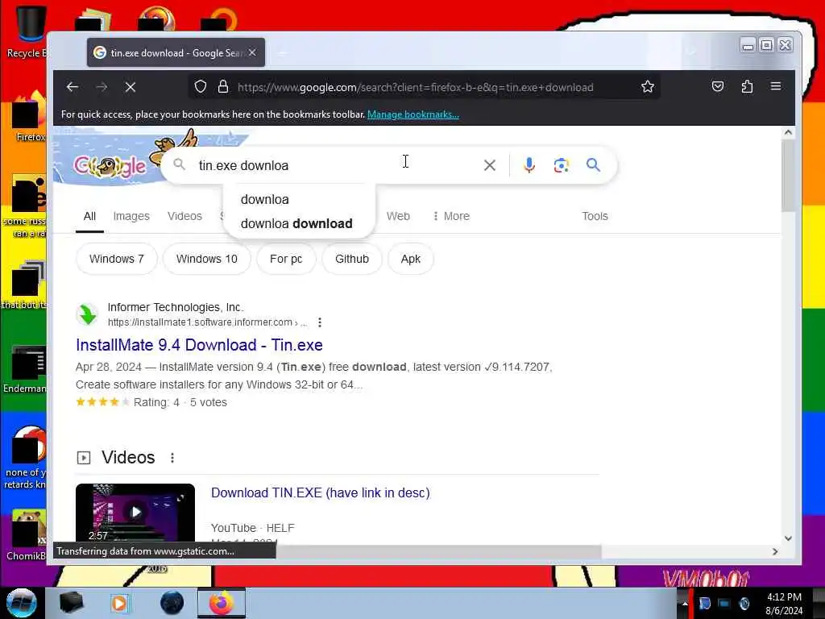Click the Google doodle logo
Image resolution: width=825 pixels, height=619 pixels.
click(110, 166)
